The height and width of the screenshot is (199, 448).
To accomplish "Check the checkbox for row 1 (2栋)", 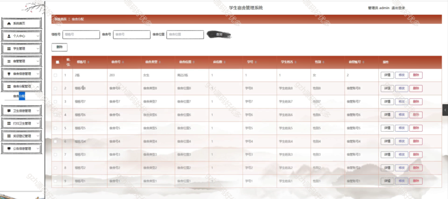I will click(x=56, y=75).
